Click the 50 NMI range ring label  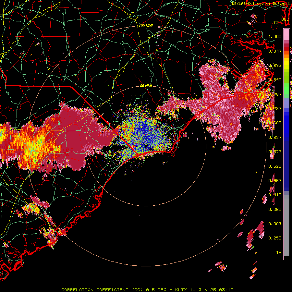click(146, 86)
